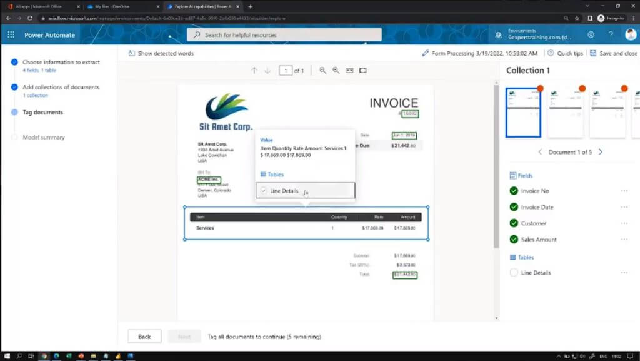Viewport: 640px width, 361px height.
Task: Click the green check beside Invoice Date
Action: [514, 207]
